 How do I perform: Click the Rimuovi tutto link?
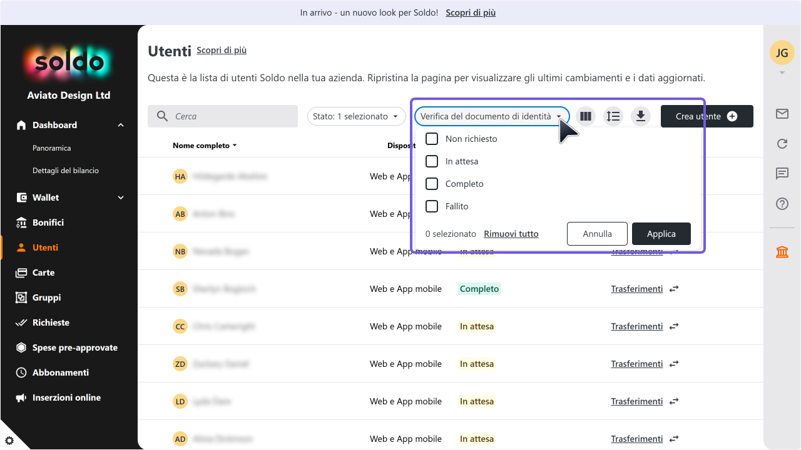tap(511, 234)
